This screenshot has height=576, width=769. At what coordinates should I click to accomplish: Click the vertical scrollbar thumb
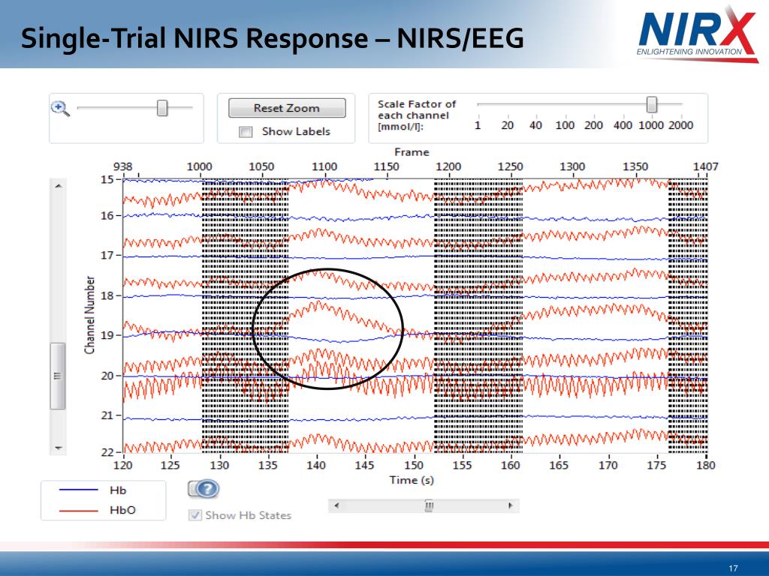58,376
